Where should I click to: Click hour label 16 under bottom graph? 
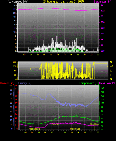point(72,132)
